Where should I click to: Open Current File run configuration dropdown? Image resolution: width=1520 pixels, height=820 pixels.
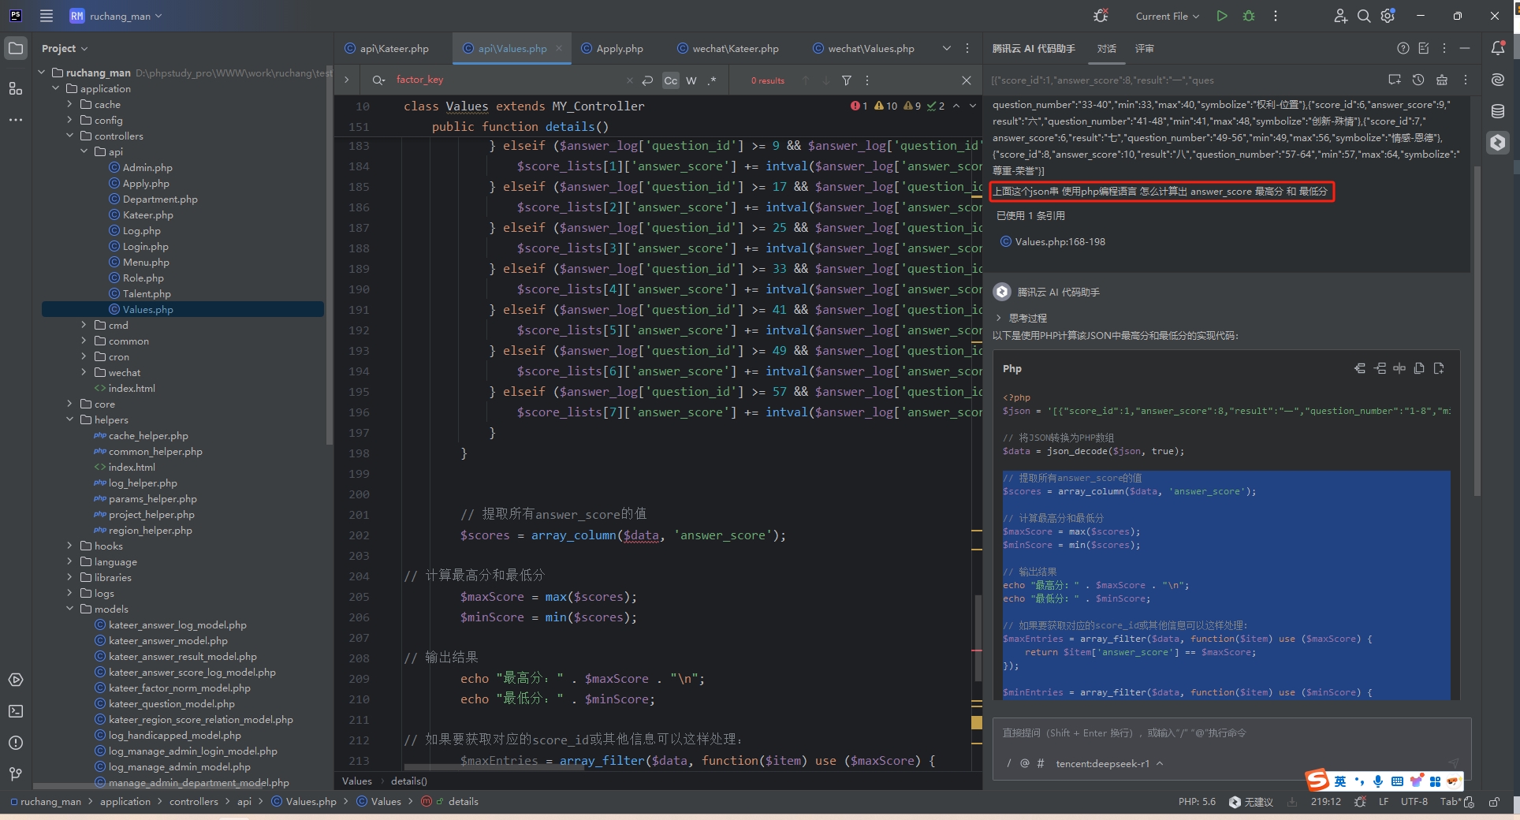pos(1167,16)
